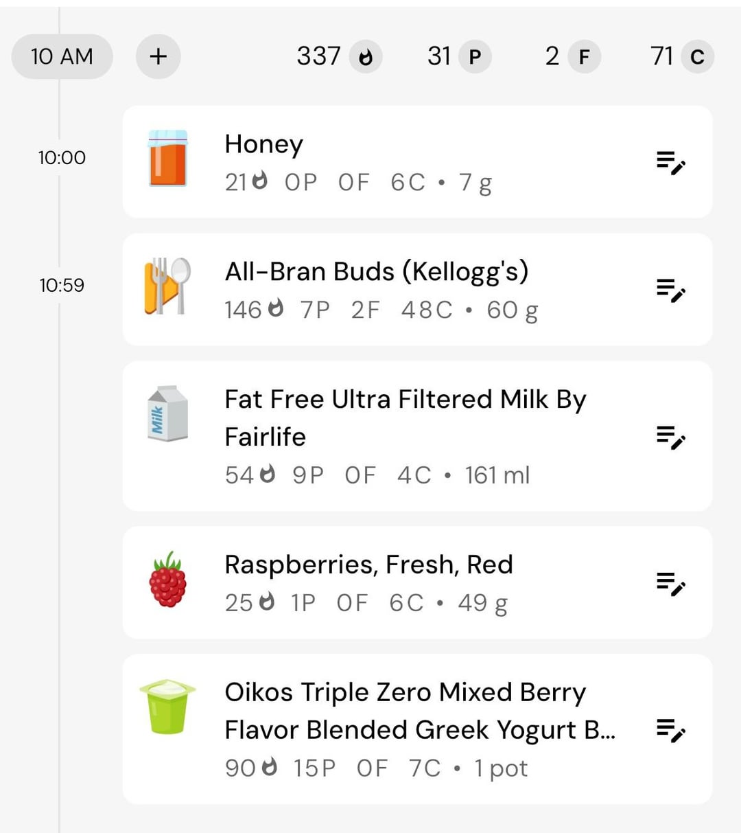Click the milk carton image
The height and width of the screenshot is (833, 741).
tap(167, 413)
